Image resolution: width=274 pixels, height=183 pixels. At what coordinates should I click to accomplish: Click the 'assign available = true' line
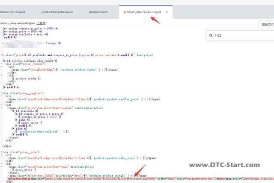click(x=25, y=34)
